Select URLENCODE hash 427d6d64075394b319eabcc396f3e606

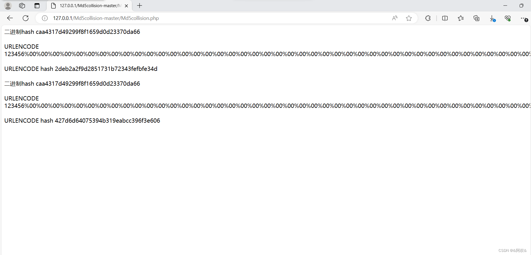coord(82,121)
